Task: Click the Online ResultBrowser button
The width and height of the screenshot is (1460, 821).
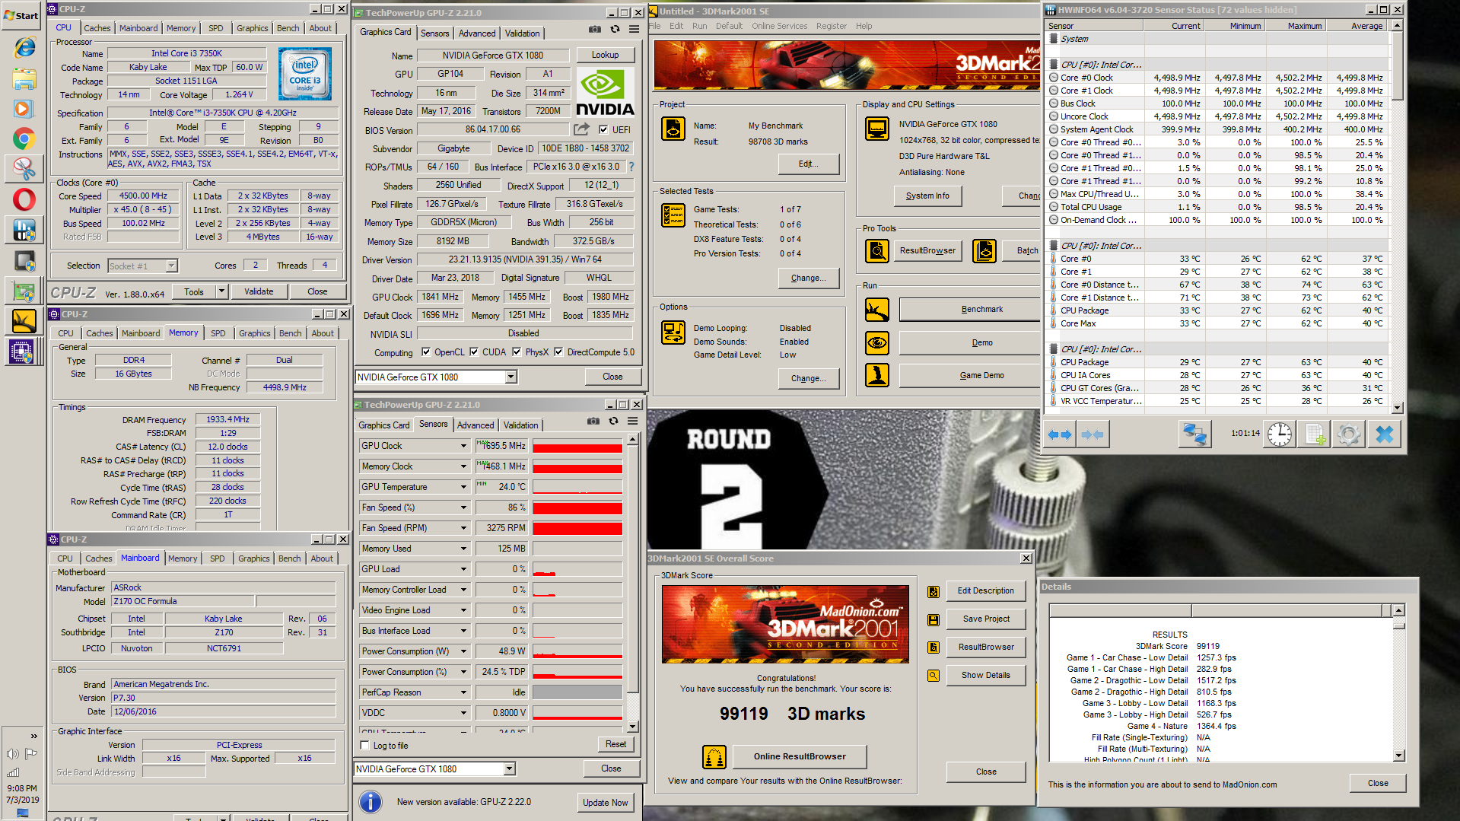Action: [800, 756]
